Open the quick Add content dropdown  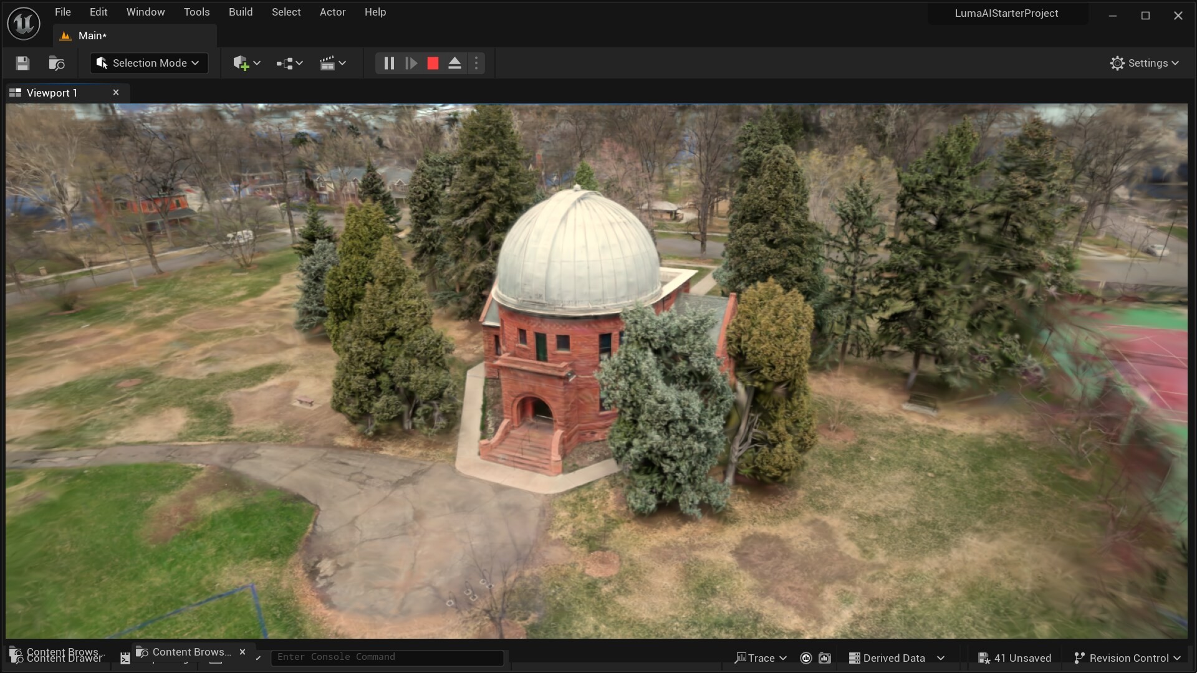(x=246, y=63)
